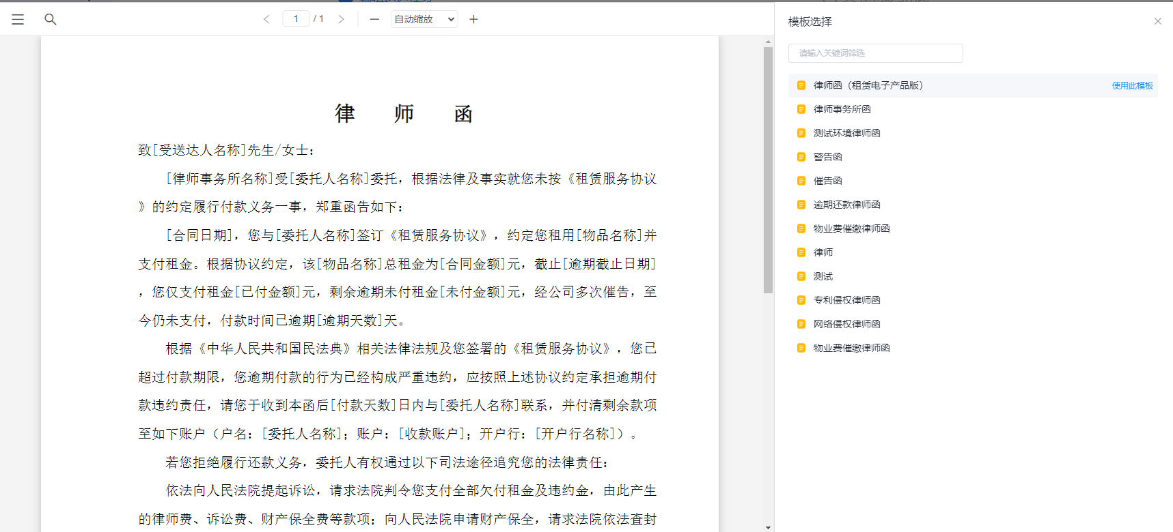This screenshot has width=1173, height=532.
Task: Click document icon beside 专利侵权律师函
Action: pos(801,300)
